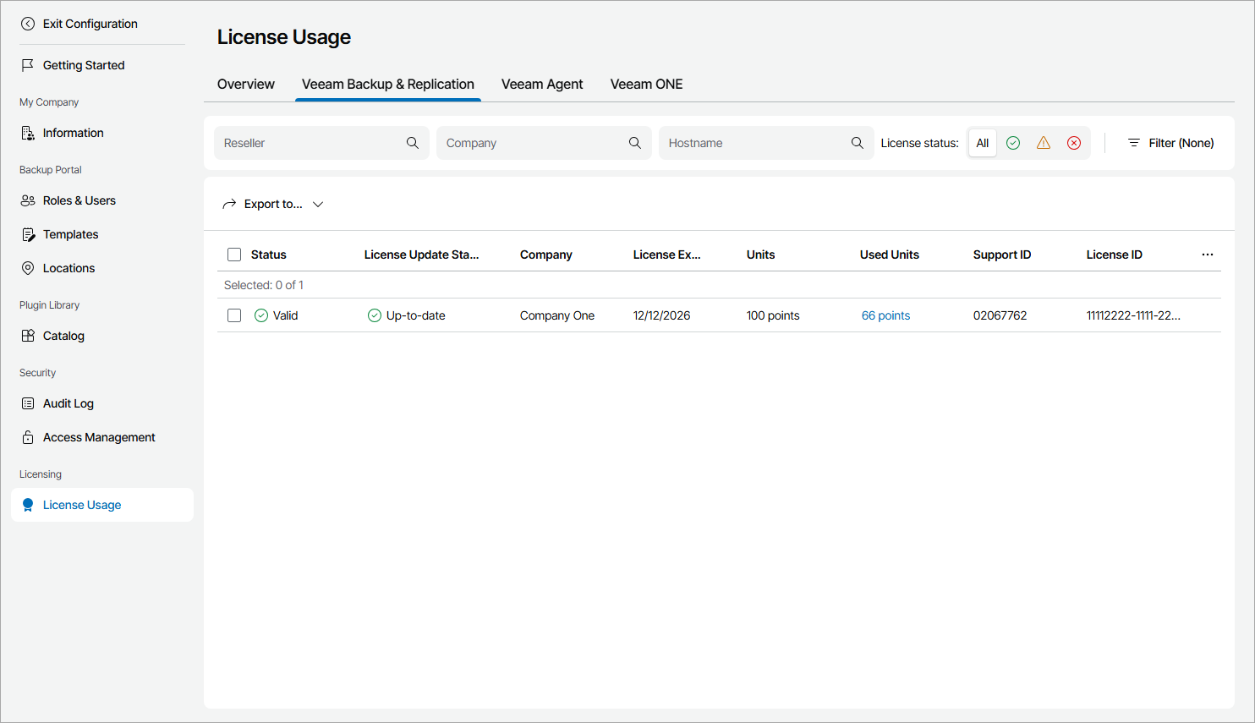Open the Information page label

(x=74, y=133)
